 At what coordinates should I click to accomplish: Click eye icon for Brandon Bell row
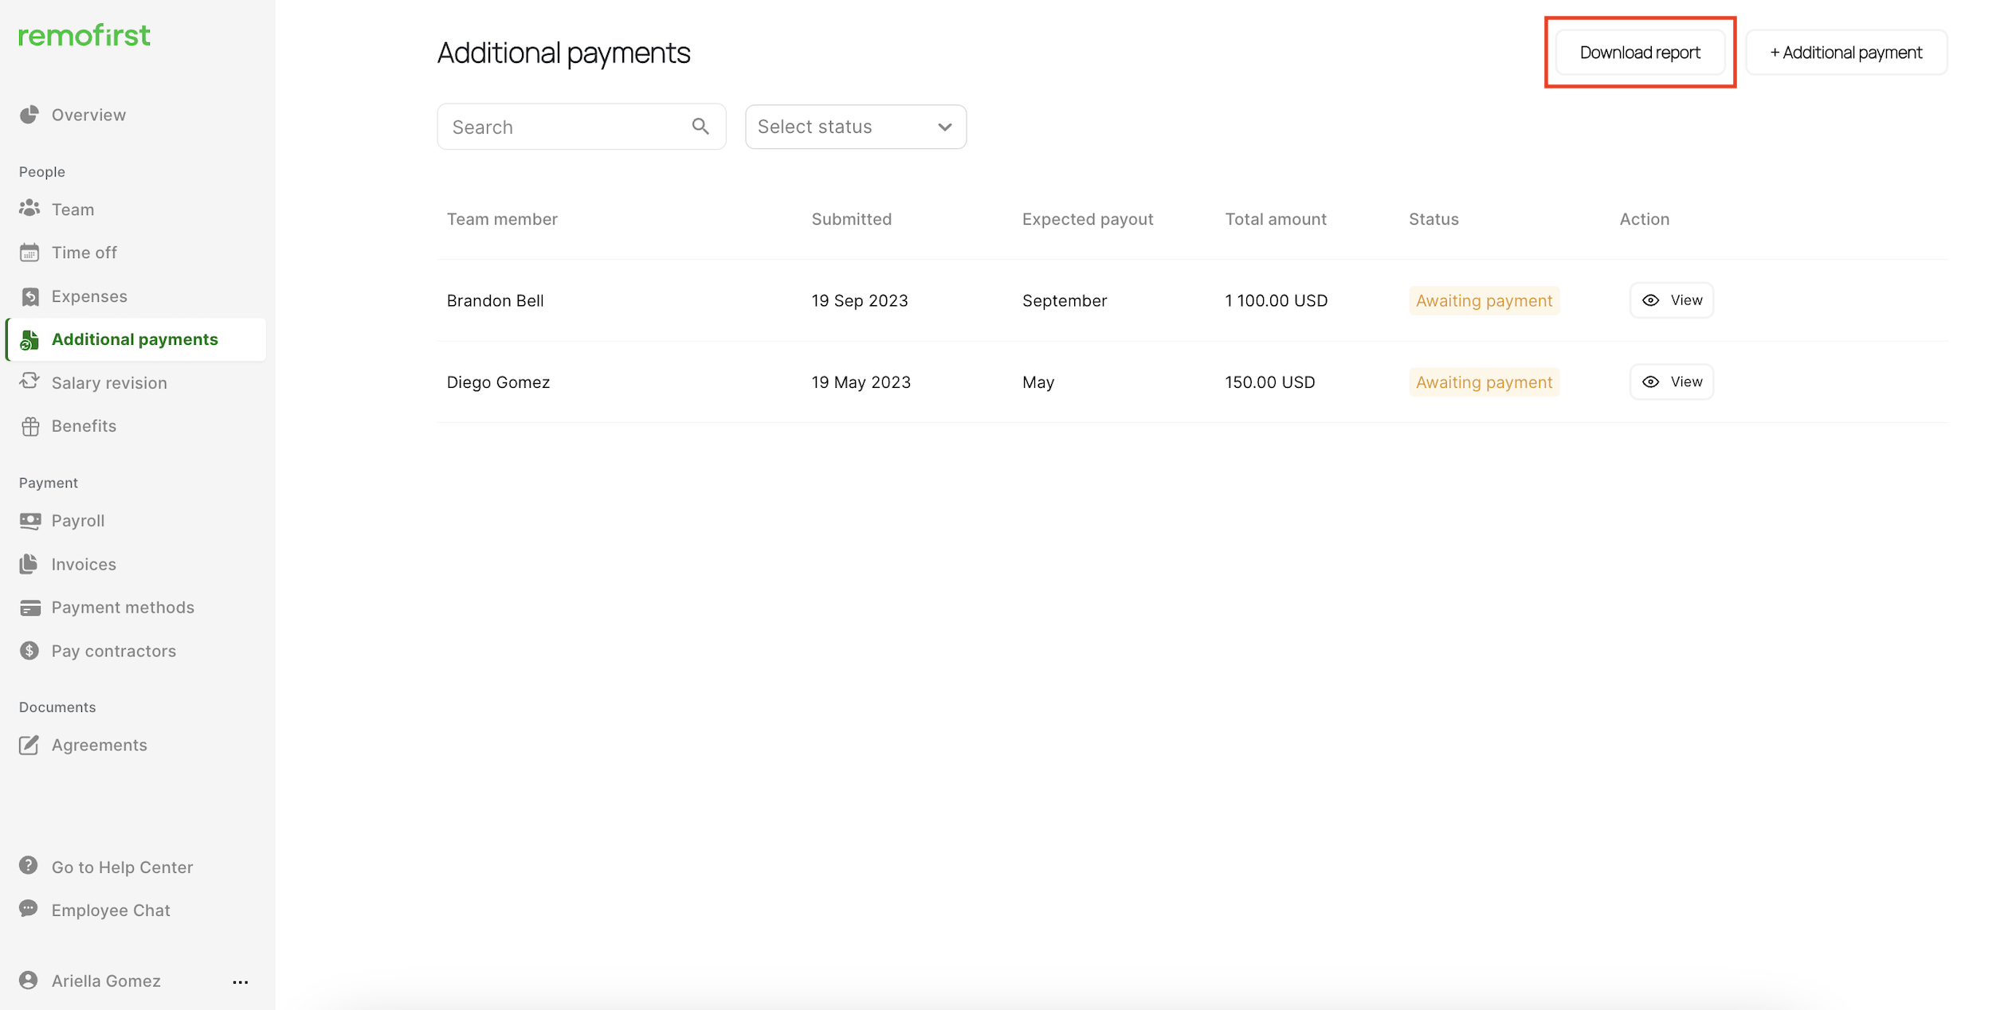click(1650, 300)
